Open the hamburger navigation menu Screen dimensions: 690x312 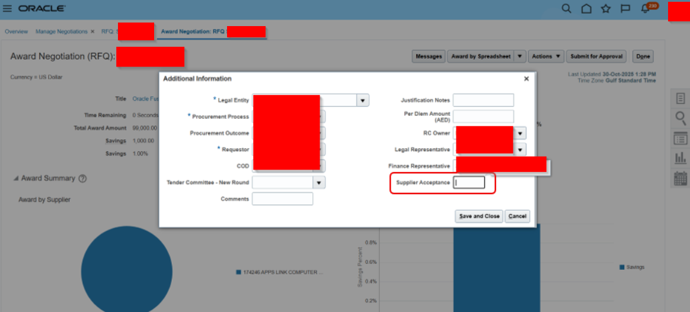pos(8,8)
